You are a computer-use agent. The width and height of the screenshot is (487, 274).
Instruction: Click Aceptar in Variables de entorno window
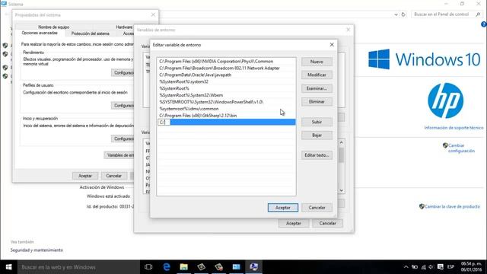click(294, 223)
